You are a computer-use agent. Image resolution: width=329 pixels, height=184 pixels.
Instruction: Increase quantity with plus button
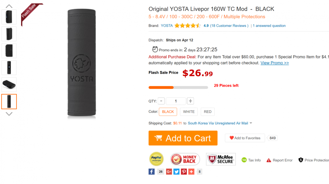click(x=190, y=101)
